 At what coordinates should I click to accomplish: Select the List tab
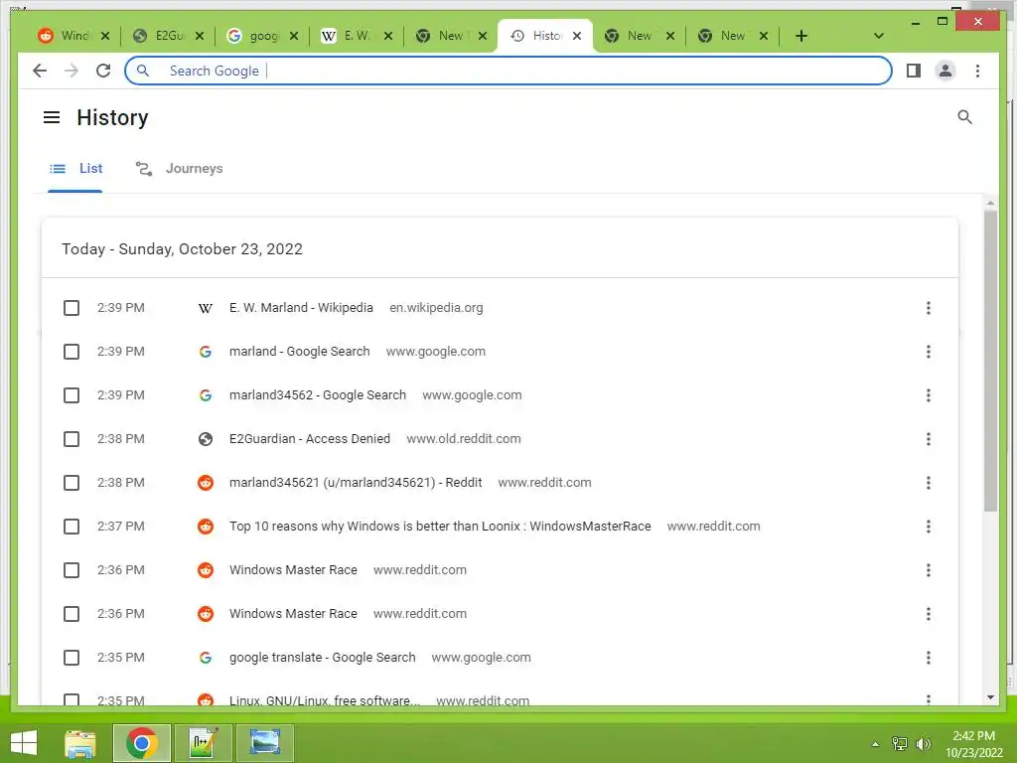click(75, 169)
